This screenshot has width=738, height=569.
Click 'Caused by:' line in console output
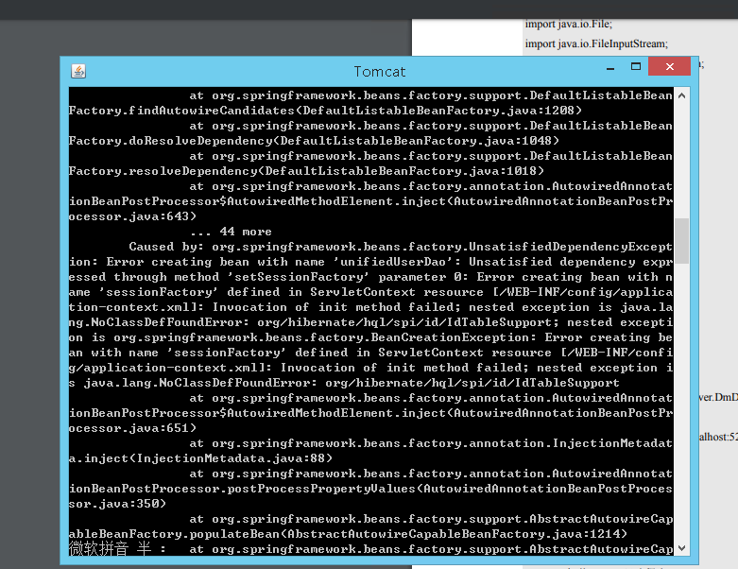click(401, 247)
